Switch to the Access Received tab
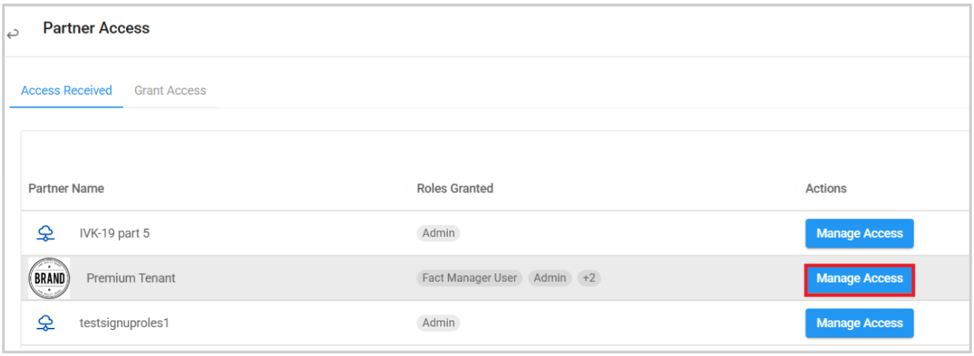This screenshot has width=974, height=356. click(67, 90)
